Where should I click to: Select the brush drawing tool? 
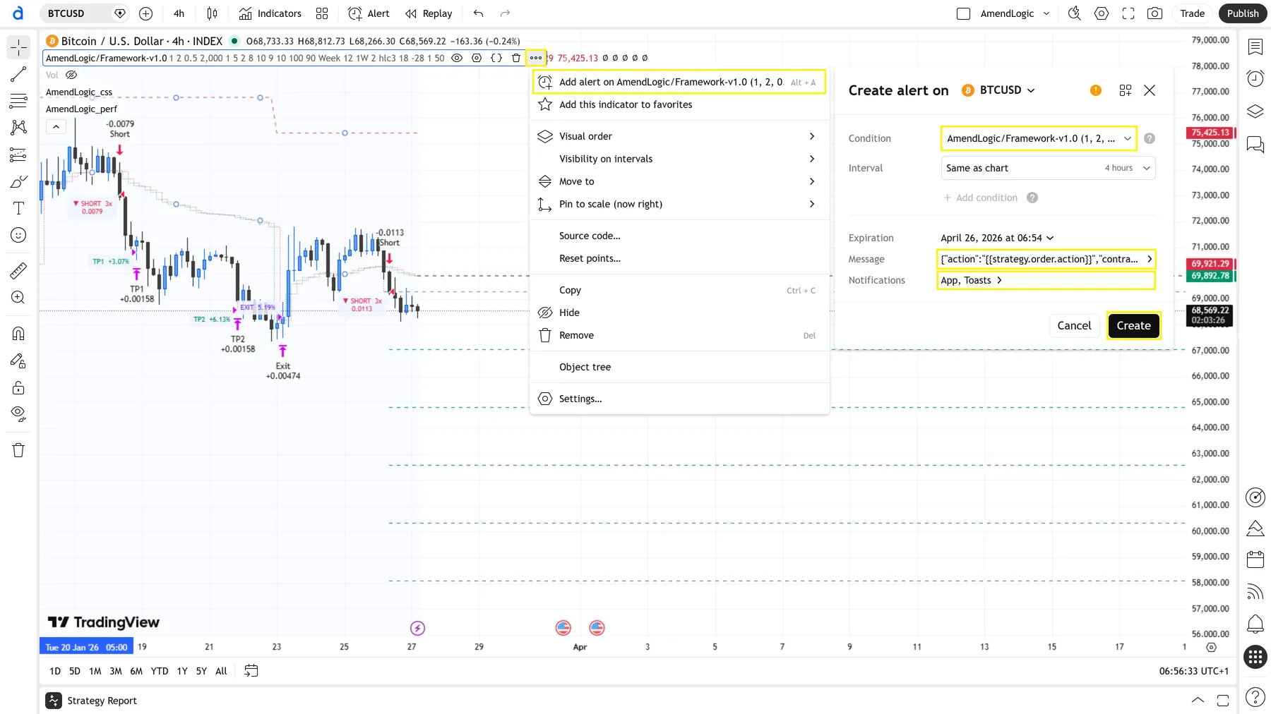point(18,182)
